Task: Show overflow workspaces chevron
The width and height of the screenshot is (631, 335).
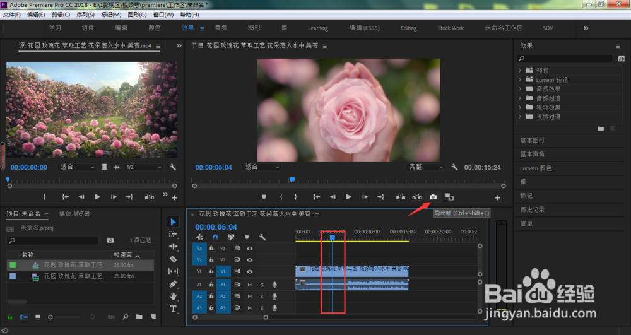Action: click(586, 28)
